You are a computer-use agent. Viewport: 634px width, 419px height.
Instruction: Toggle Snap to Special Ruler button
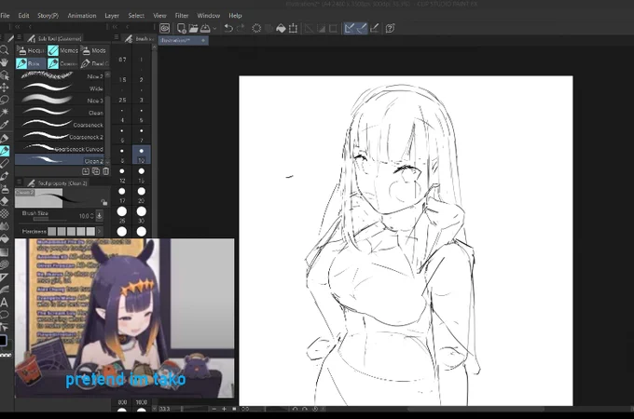tap(362, 28)
